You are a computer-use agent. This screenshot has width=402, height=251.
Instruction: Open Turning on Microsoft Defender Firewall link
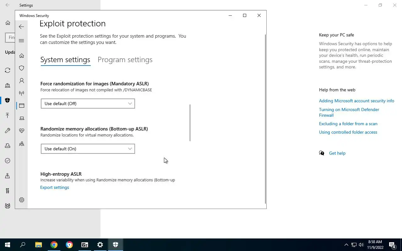coord(349,112)
